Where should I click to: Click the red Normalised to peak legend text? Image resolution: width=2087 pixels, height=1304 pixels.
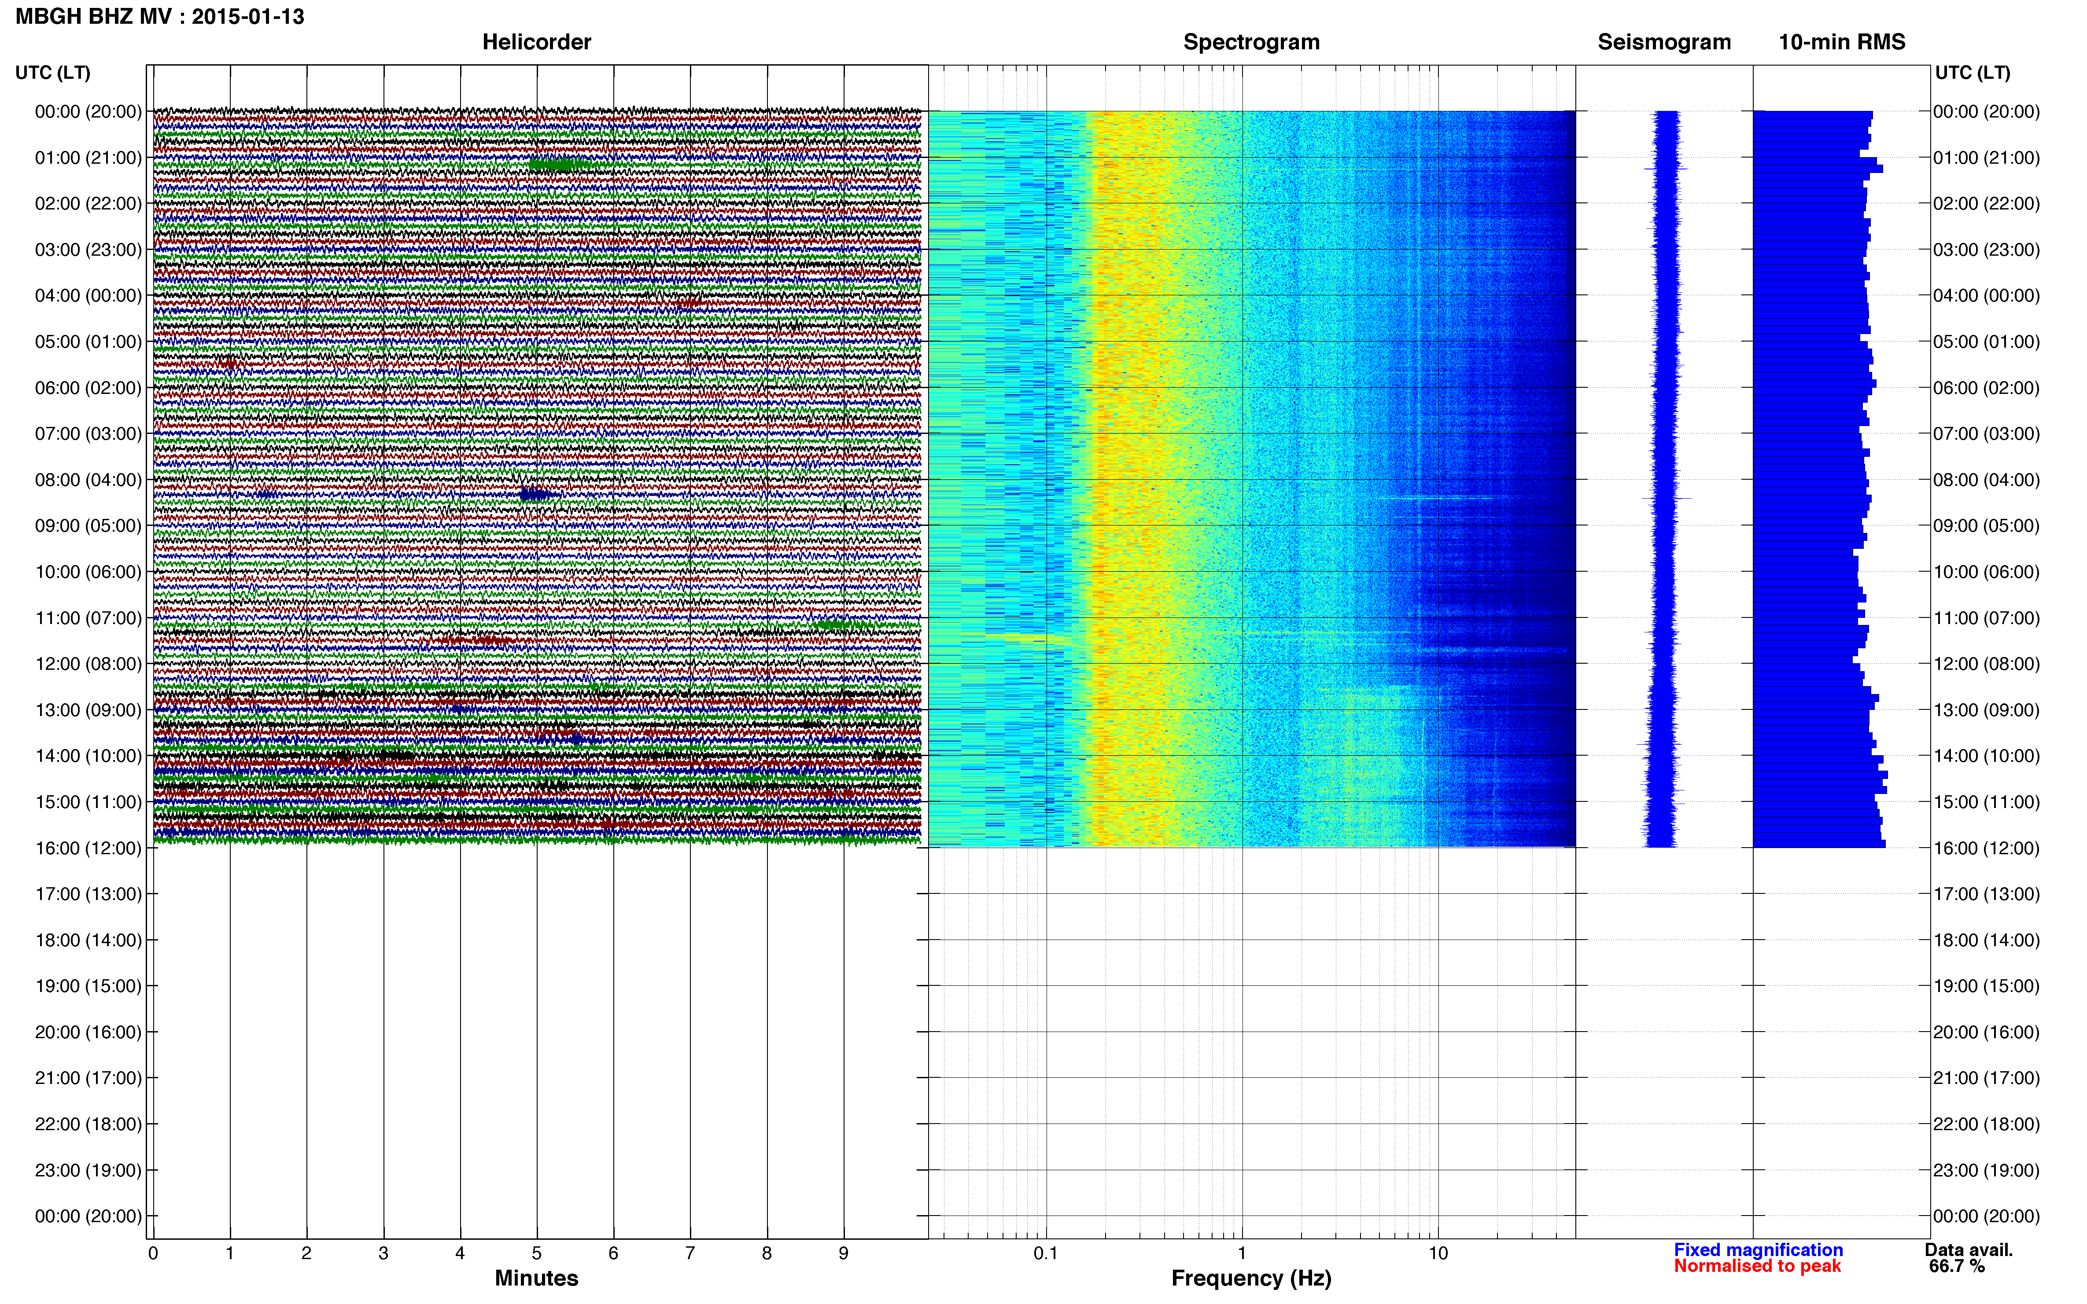click(x=1757, y=1267)
